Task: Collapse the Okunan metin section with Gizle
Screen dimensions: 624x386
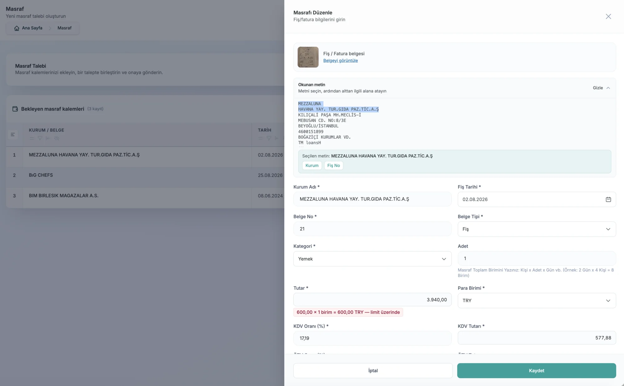Action: 601,88
